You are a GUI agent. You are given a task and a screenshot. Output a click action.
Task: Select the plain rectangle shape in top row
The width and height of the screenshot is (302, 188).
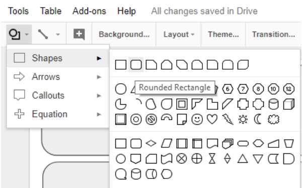pyautogui.click(x=121, y=65)
